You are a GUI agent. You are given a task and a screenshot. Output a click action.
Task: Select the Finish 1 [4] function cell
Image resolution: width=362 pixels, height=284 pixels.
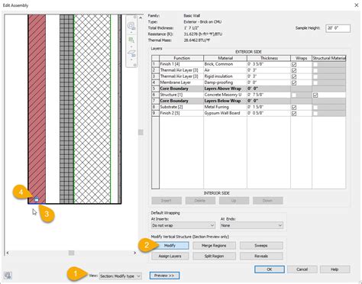click(182, 64)
